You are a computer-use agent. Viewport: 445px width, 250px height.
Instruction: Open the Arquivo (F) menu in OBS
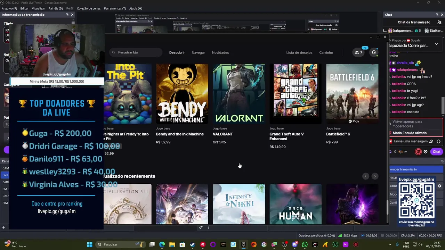coord(9,8)
